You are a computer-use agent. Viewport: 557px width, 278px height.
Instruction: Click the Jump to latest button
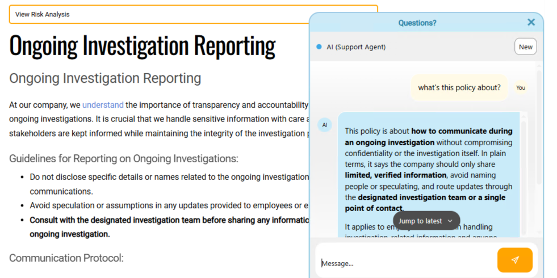[426, 221]
